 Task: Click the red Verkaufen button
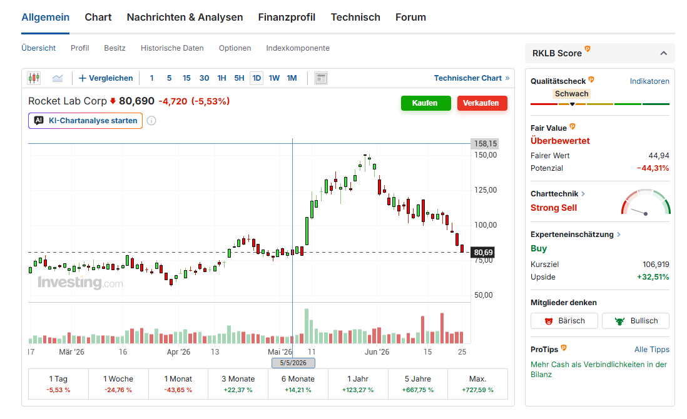point(482,103)
